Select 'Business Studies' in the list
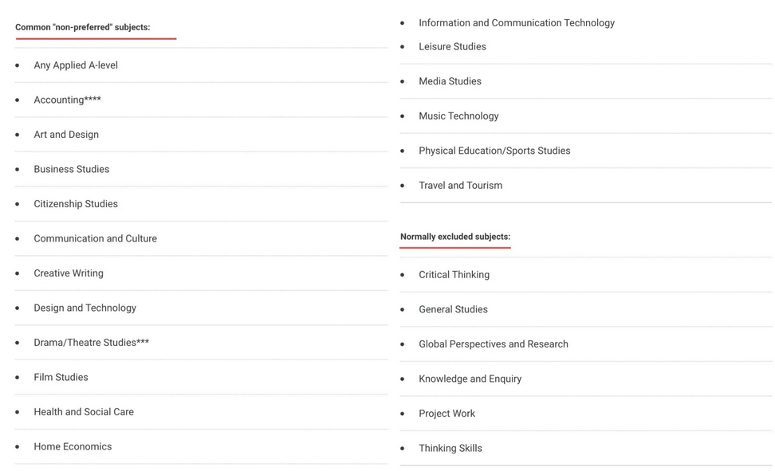The width and height of the screenshot is (775, 471). click(x=72, y=169)
